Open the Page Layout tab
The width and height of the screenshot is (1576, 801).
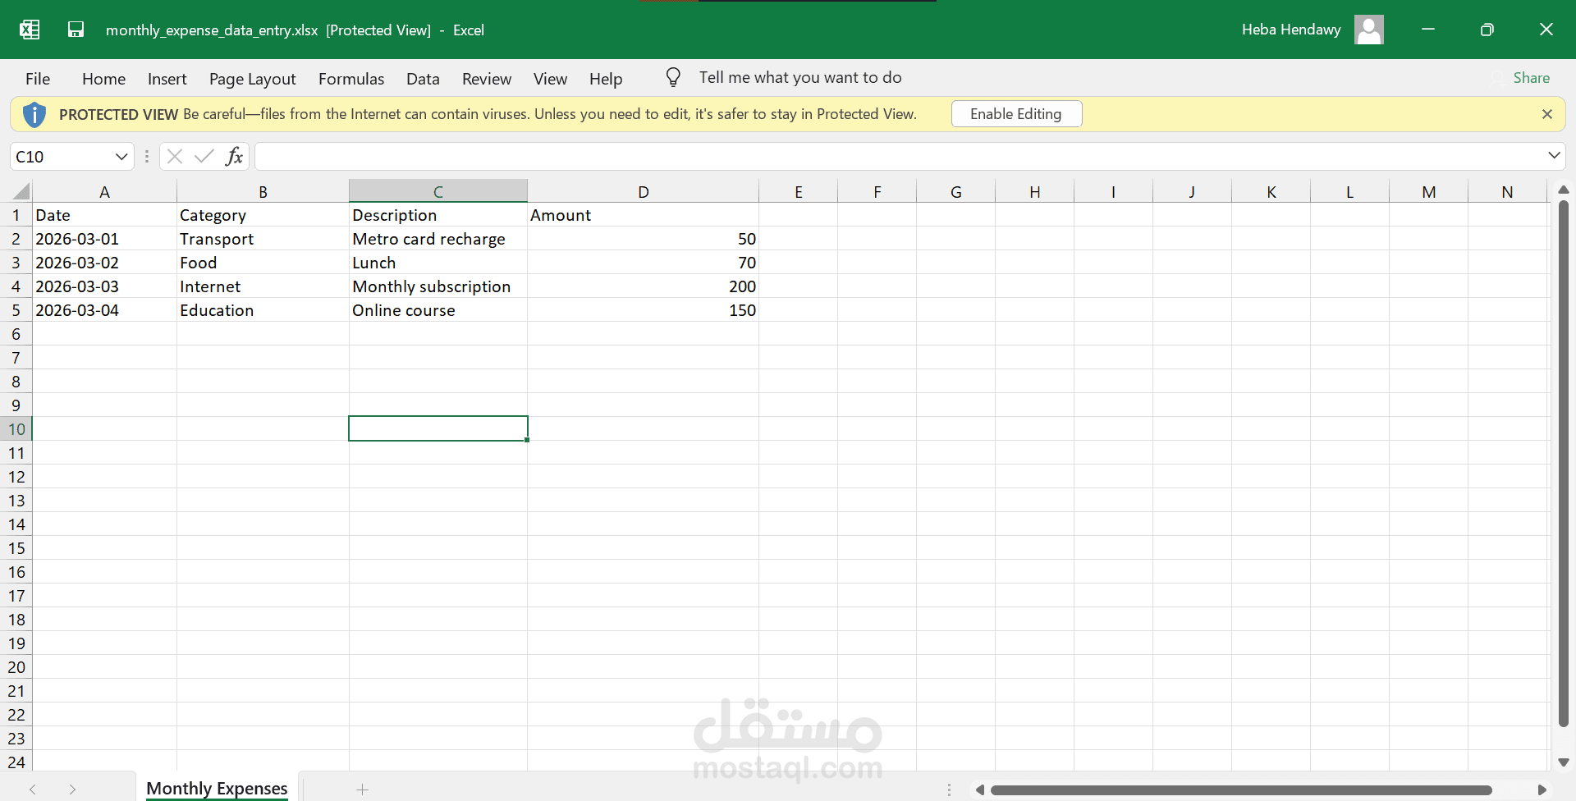point(252,79)
